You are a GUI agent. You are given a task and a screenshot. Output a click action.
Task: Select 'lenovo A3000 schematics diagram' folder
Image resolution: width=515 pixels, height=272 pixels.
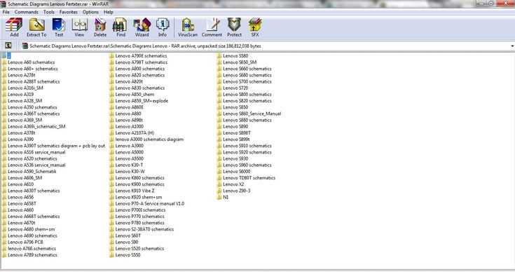(x=146, y=140)
